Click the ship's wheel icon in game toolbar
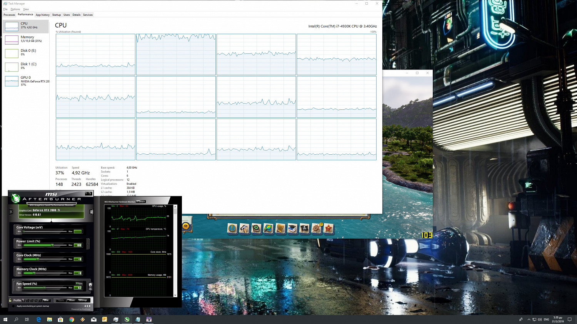Viewport: 577px width, 324px height. (x=316, y=229)
